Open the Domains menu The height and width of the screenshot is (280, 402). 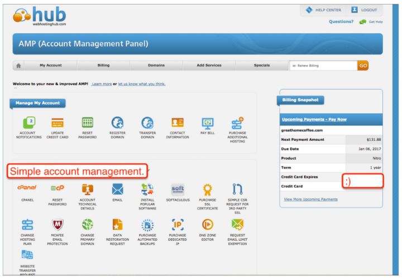click(156, 65)
